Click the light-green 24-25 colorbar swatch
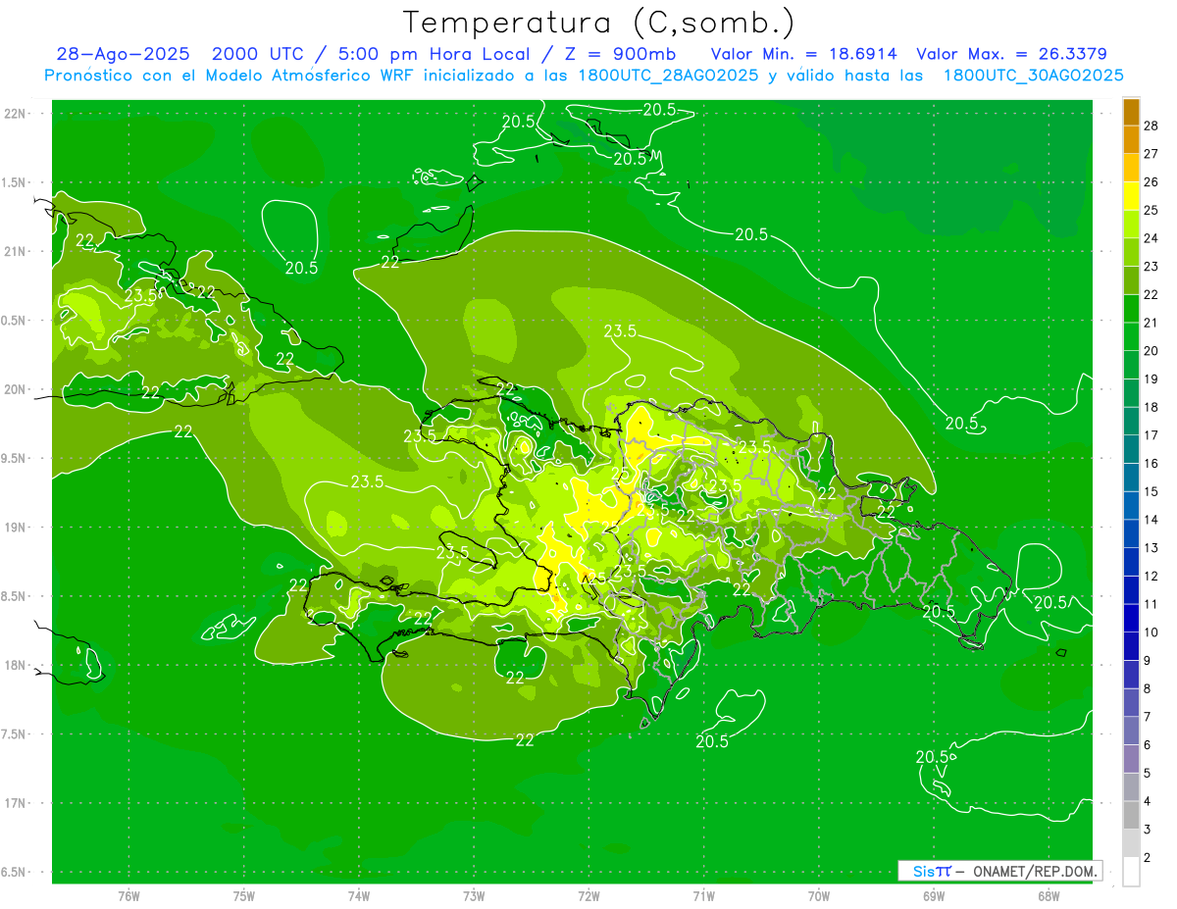1177x909 pixels. point(1131,224)
